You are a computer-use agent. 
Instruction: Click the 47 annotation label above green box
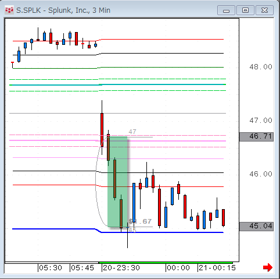tap(132, 132)
